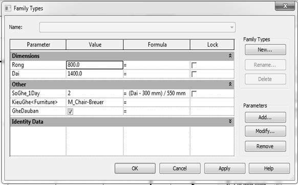Click the Rename... button
The width and height of the screenshot is (298, 185).
click(x=265, y=65)
